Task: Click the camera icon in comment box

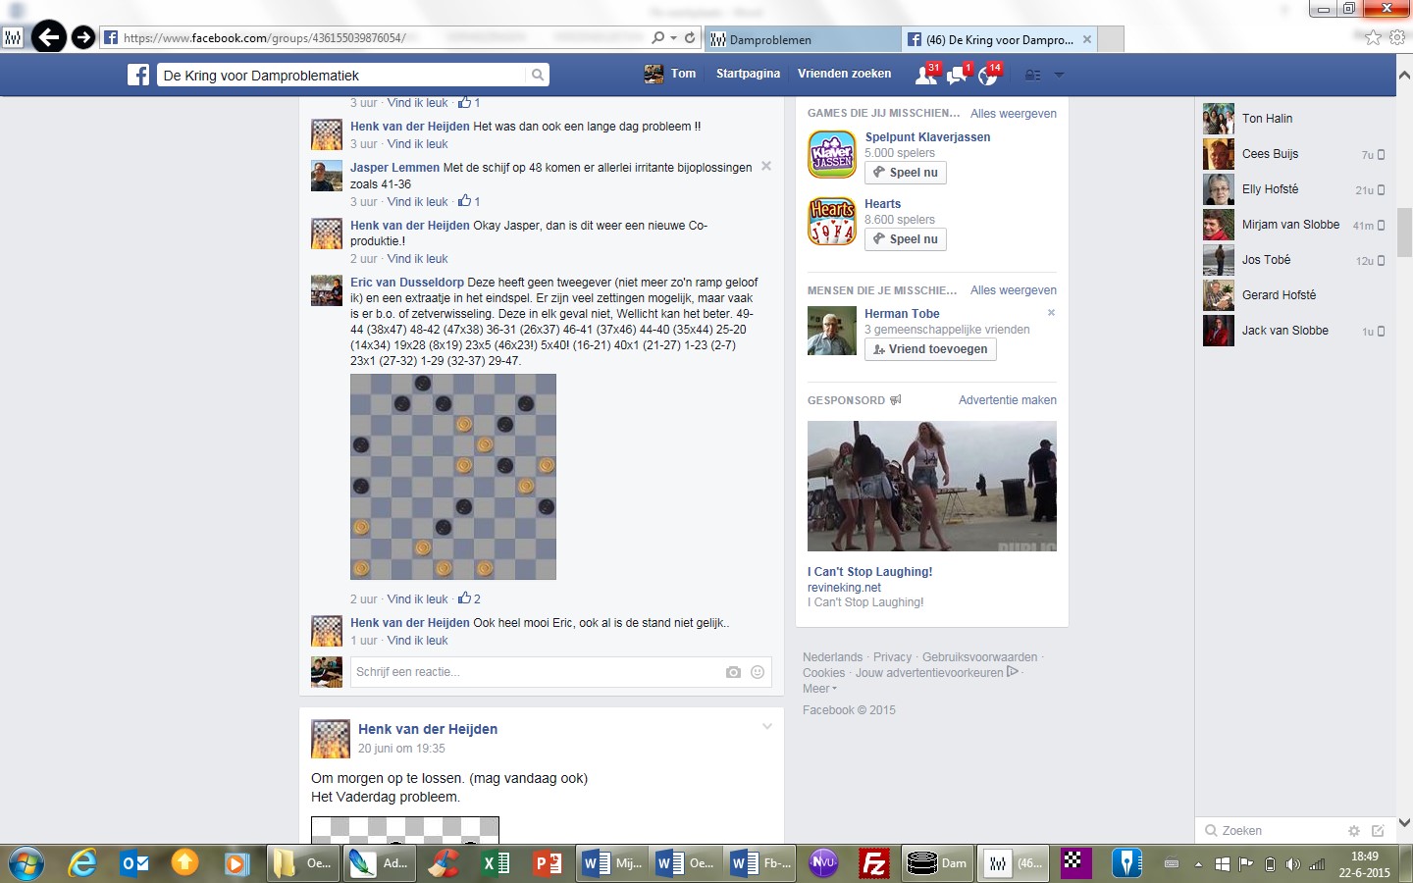Action: pyautogui.click(x=733, y=672)
